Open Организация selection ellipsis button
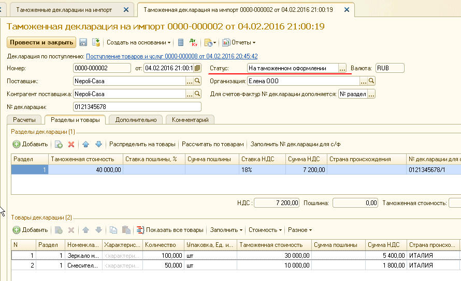Image resolution: width=461 pixels, height=281 pixels. 364,81
